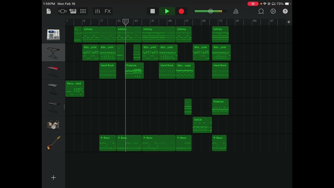Select the P-Bass region at bar 53
The height and width of the screenshot is (188, 334).
[x=184, y=143]
